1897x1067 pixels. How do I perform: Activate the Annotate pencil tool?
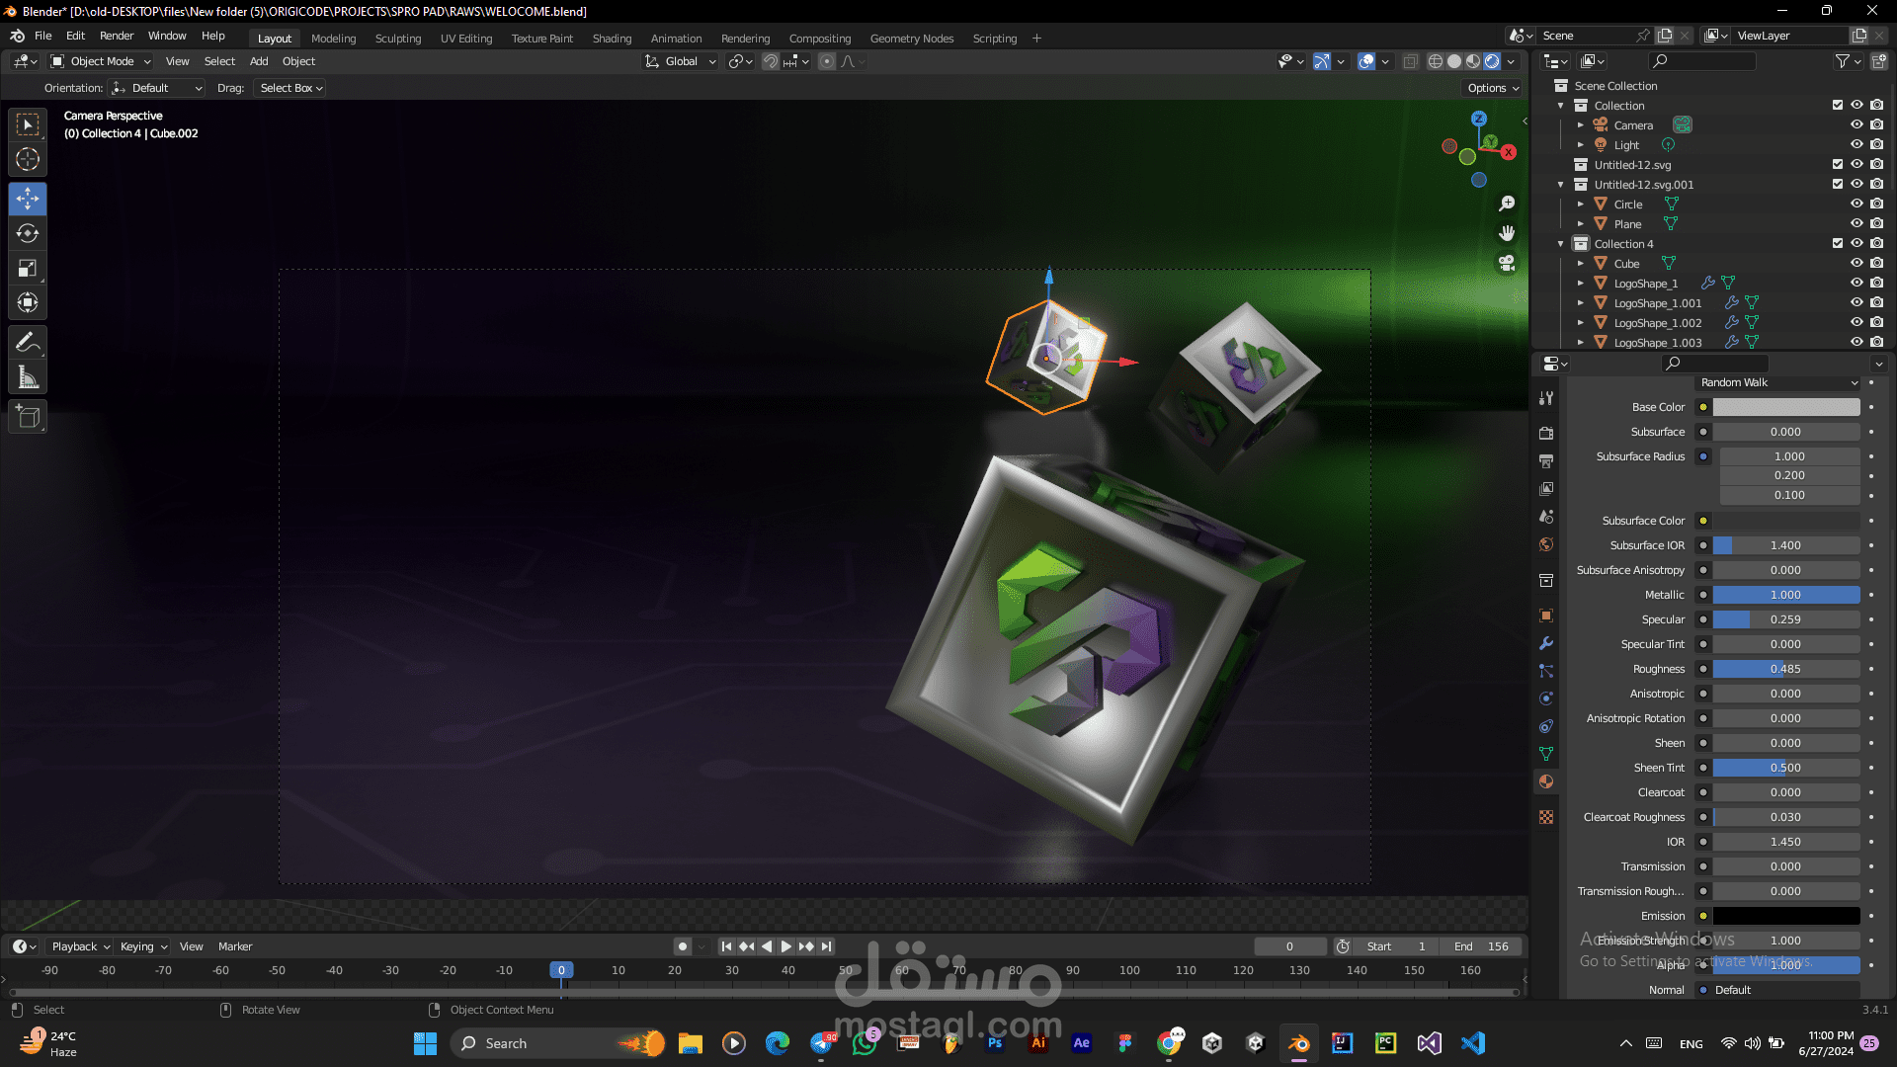click(28, 343)
